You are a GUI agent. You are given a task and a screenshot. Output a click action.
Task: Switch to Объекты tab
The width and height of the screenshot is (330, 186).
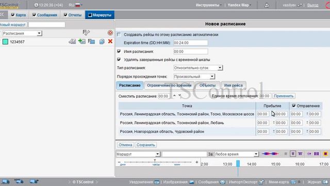tap(207, 85)
